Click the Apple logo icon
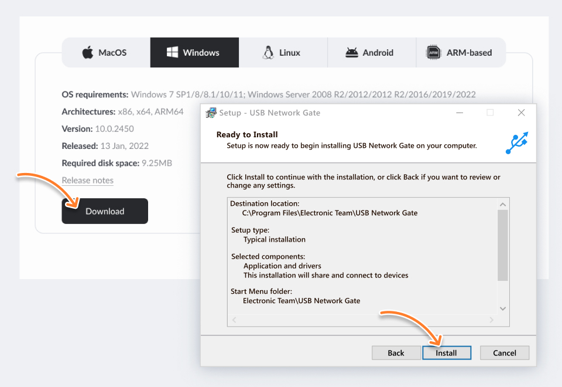Viewport: 562px width, 387px height. click(x=88, y=53)
